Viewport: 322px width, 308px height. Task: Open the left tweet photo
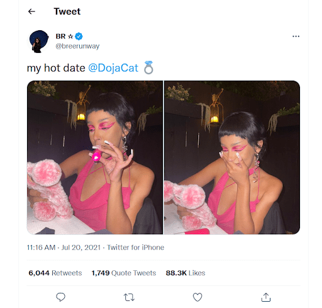(95, 157)
